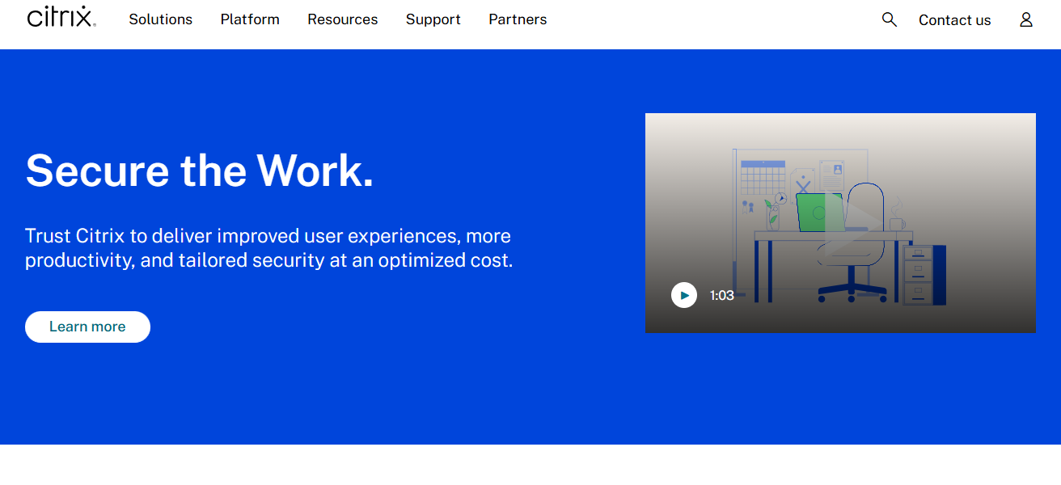The image size is (1061, 485).
Task: Click the Learn more button
Action: click(87, 327)
